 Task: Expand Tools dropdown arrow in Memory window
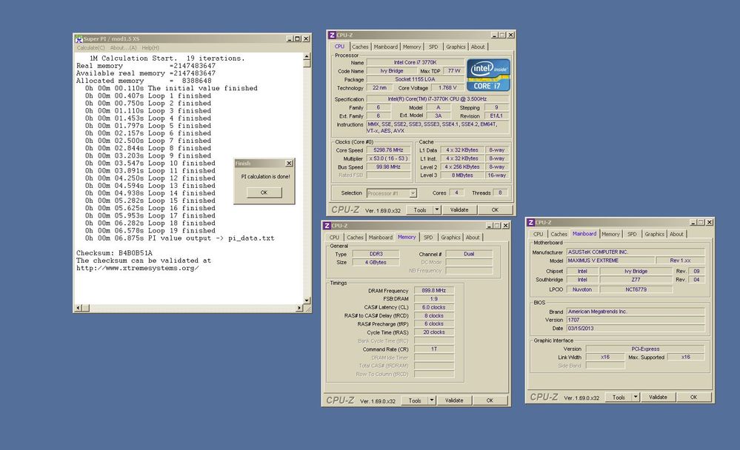[x=432, y=400]
